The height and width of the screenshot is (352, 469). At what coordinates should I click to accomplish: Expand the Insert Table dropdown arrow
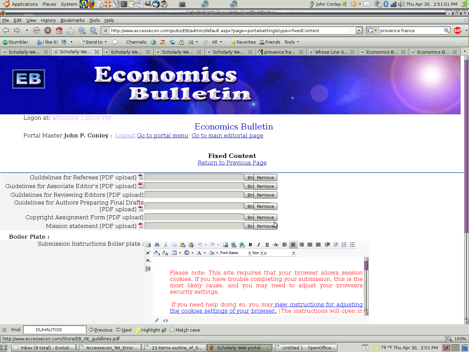180,253
